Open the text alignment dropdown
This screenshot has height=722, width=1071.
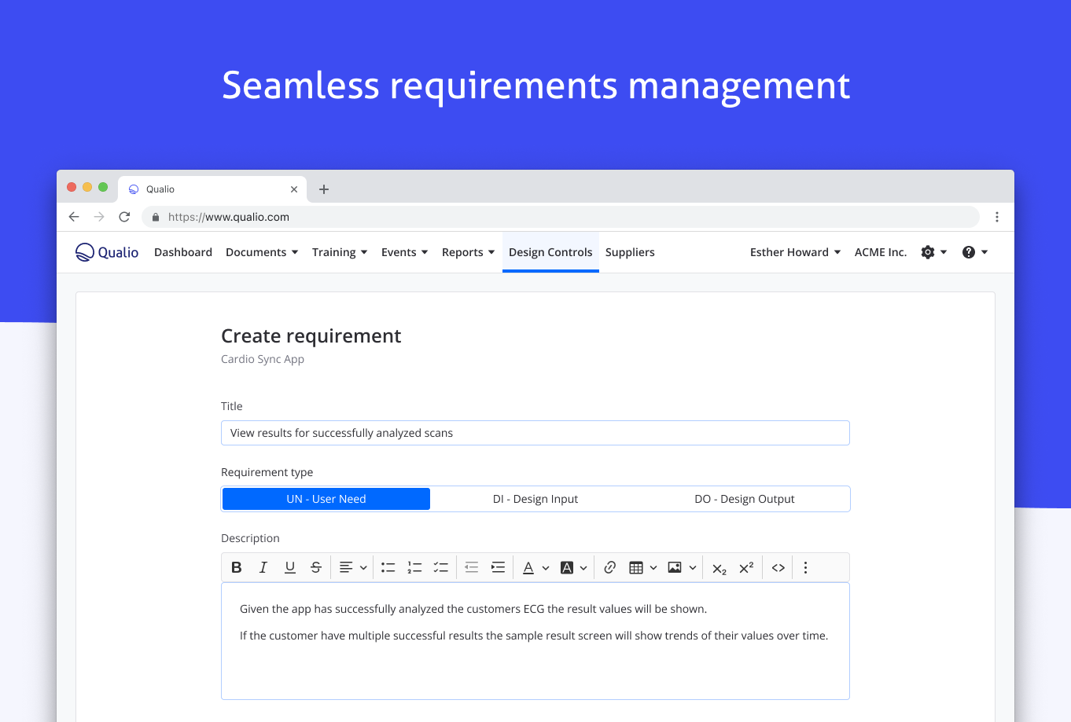point(353,567)
